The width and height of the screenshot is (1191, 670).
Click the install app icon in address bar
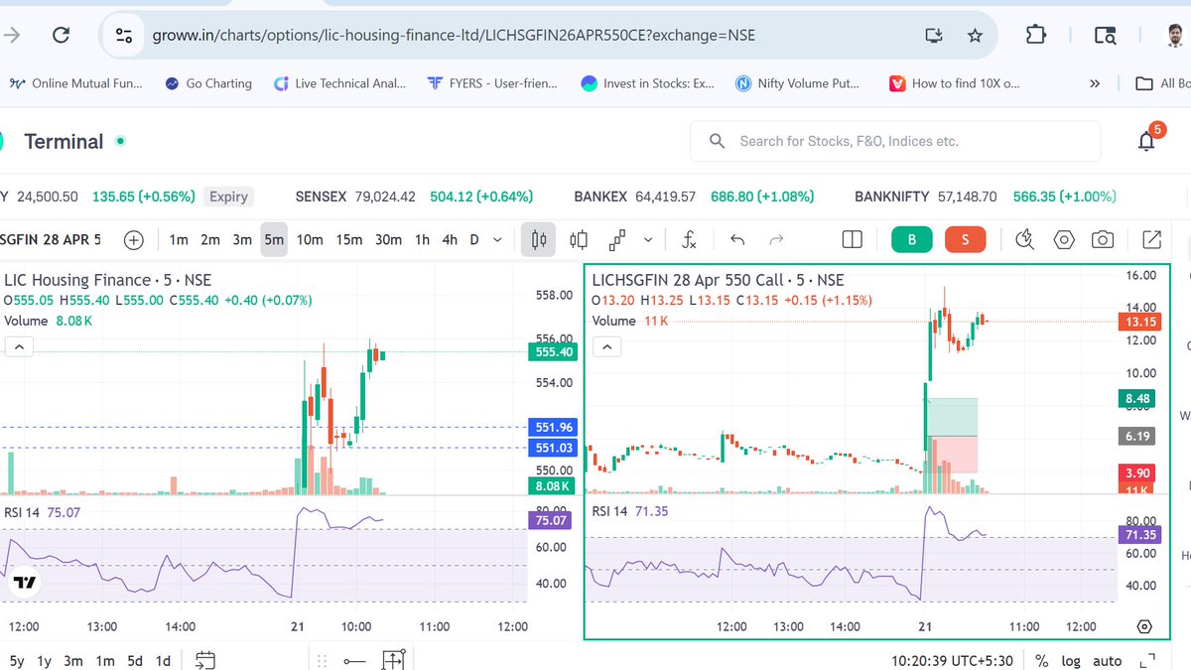click(x=933, y=35)
